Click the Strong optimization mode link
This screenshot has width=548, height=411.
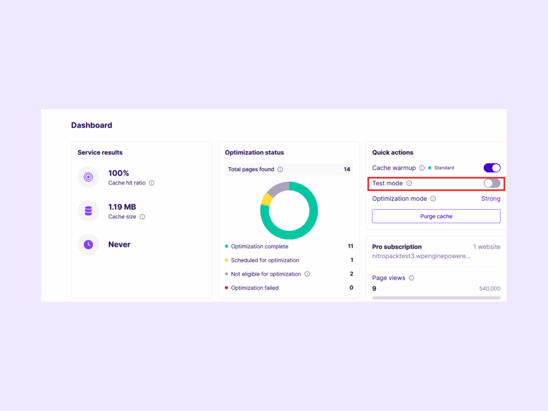coord(491,199)
